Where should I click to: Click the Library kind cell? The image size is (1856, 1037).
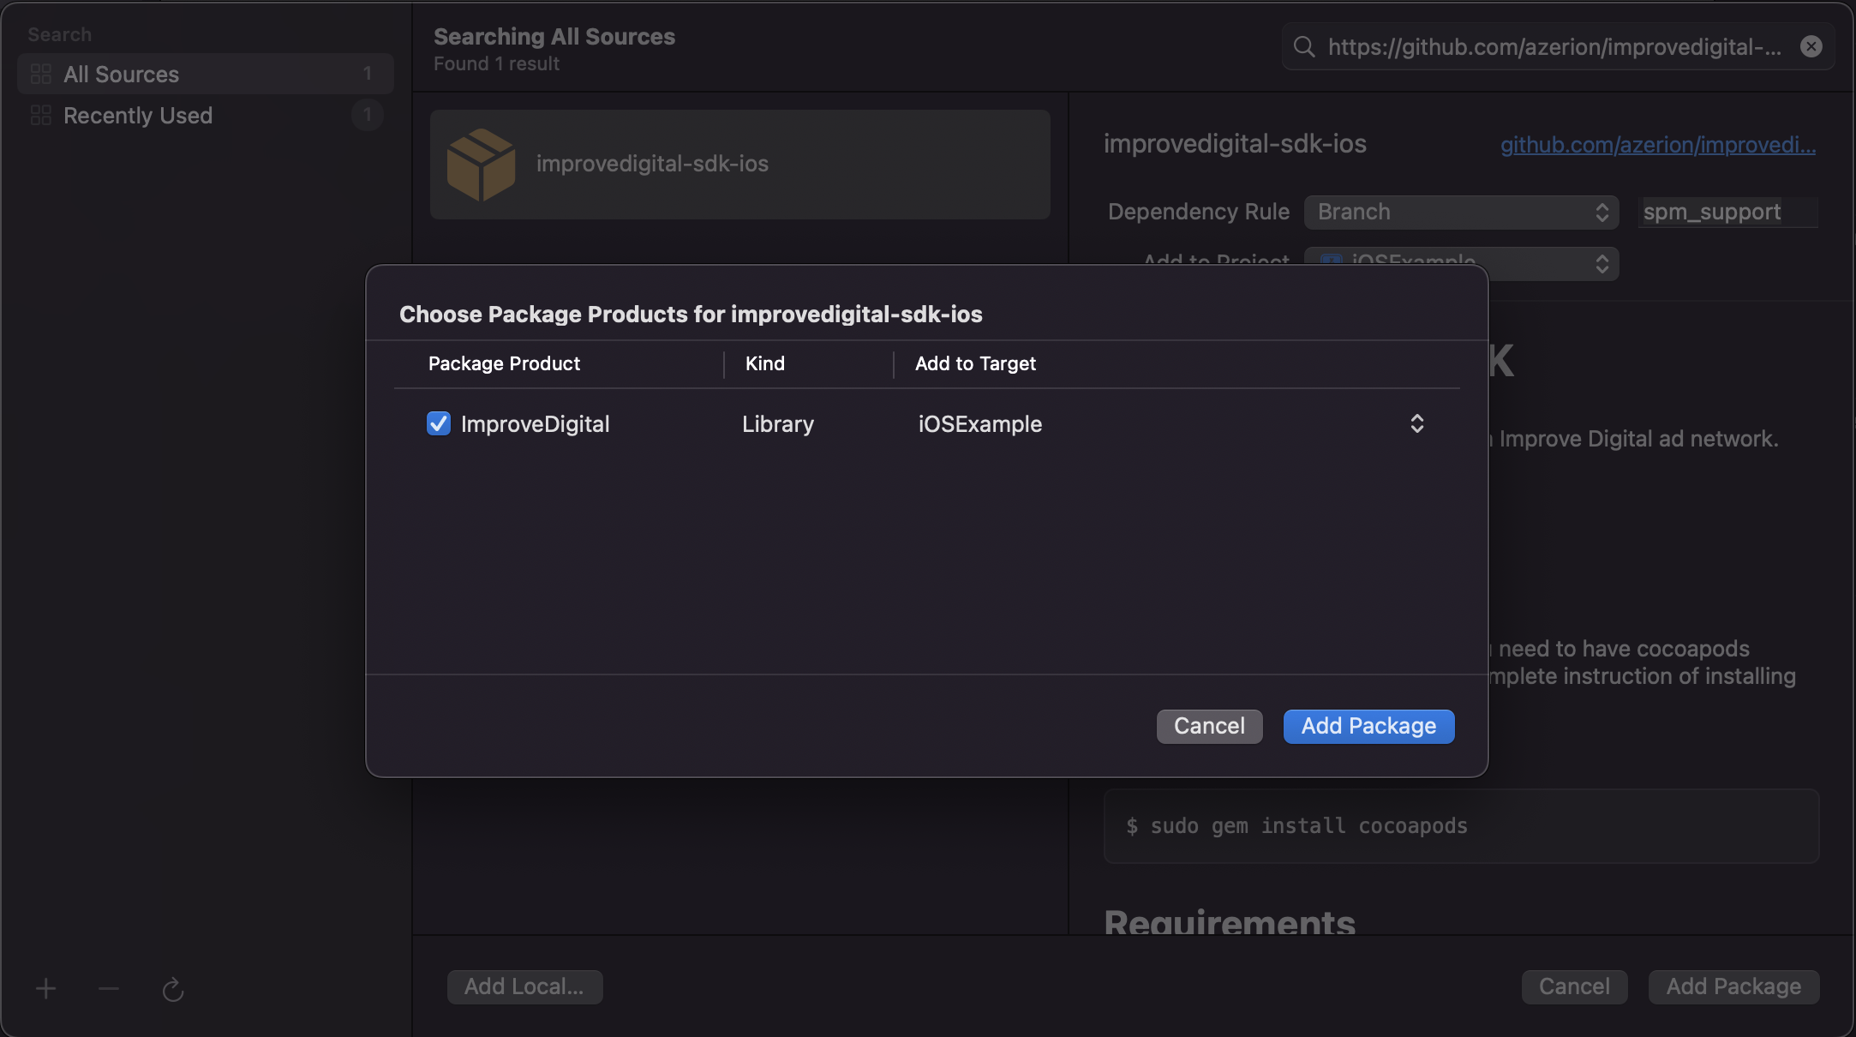point(778,424)
